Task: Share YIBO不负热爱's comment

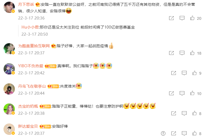Action: coord(174,73)
